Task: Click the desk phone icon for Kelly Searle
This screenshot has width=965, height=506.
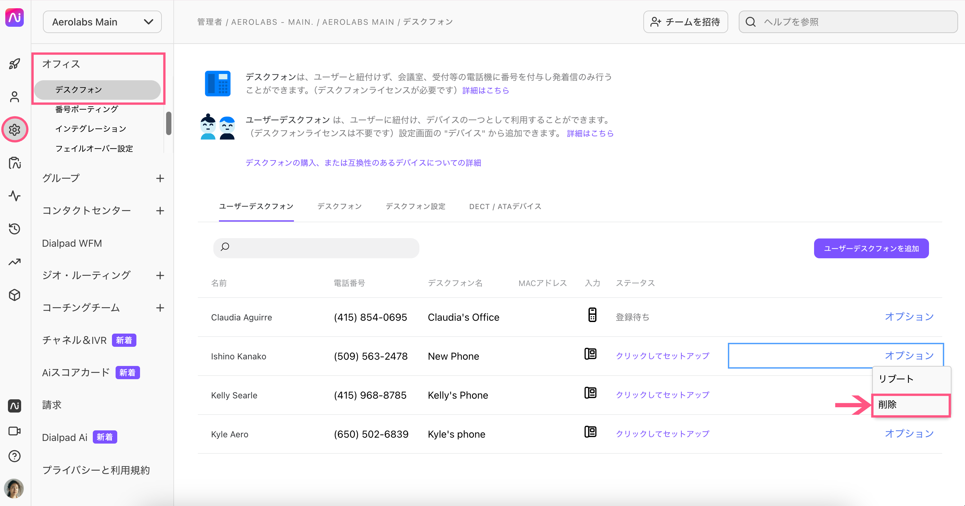Action: pos(590,392)
